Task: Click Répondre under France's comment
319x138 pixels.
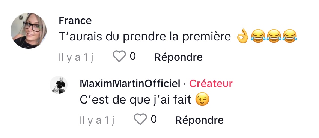Action: click(x=178, y=57)
